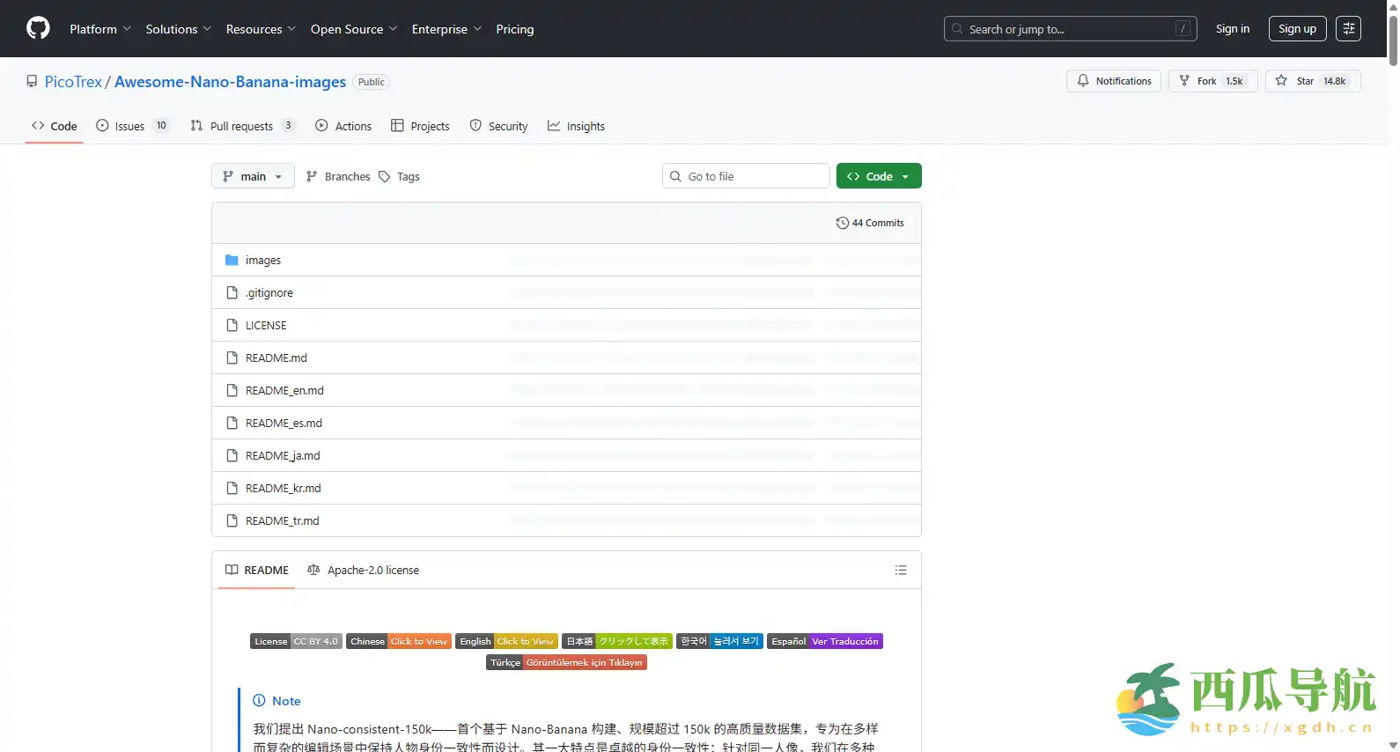Expand the Platform navigation menu
This screenshot has width=1400, height=752.
tap(100, 29)
